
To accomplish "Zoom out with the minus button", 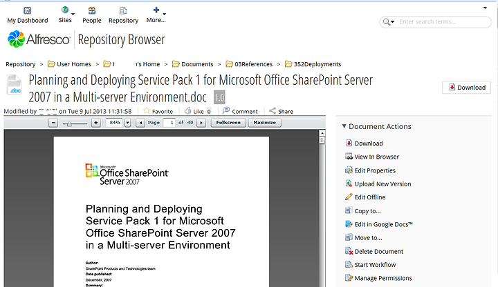I will click(53, 123).
